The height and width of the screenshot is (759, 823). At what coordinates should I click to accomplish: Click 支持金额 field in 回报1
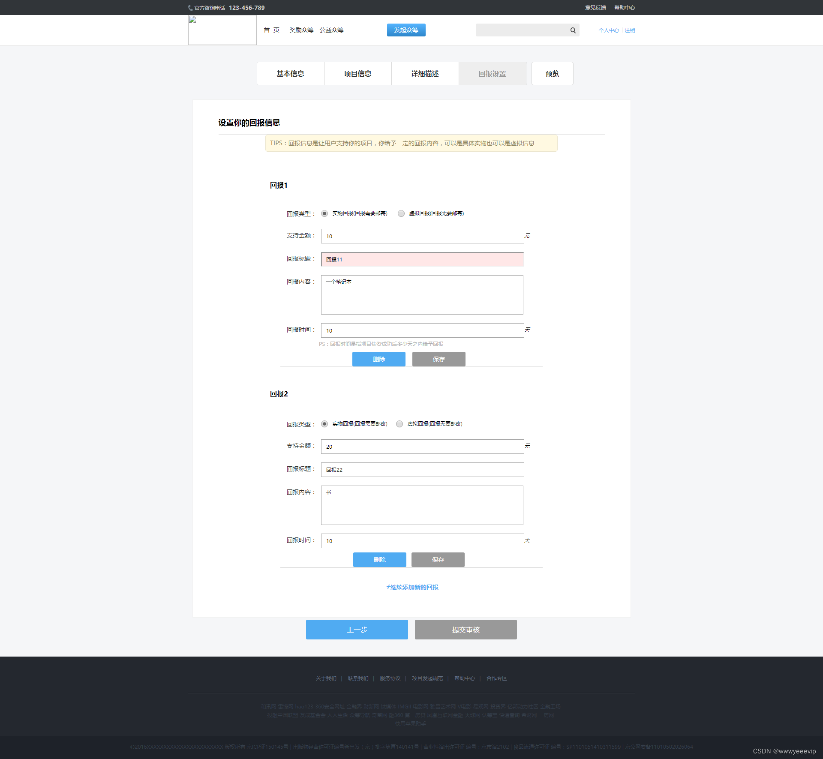[x=422, y=236]
